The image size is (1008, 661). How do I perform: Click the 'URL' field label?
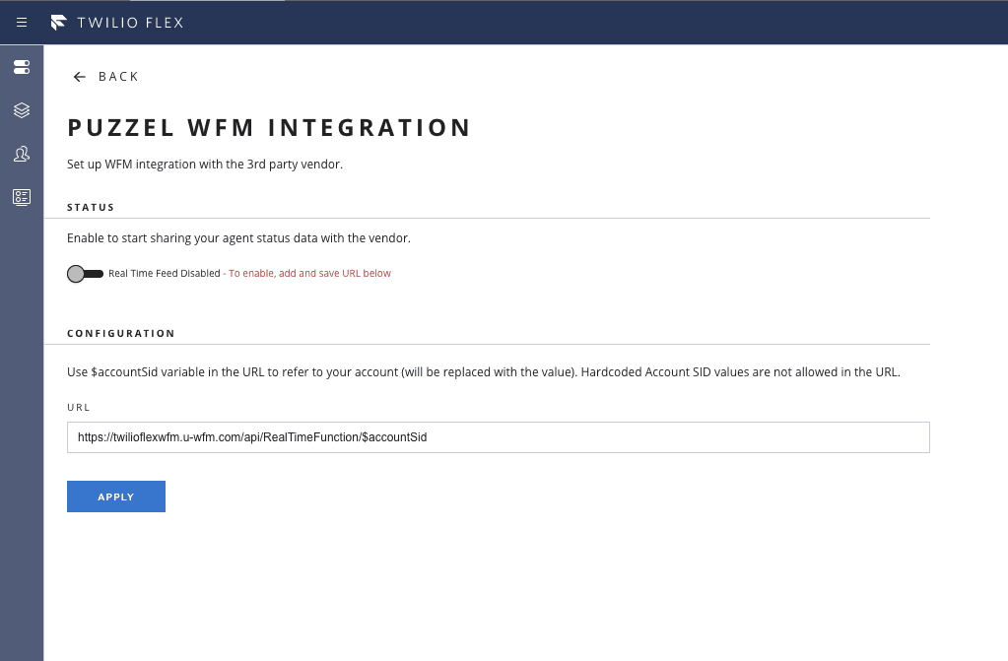(79, 407)
